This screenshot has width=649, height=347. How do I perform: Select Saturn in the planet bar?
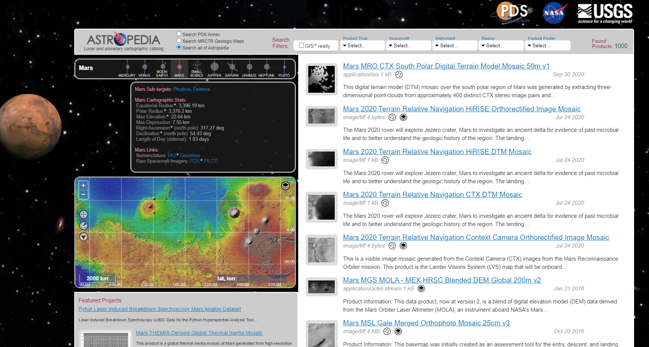coord(231,69)
